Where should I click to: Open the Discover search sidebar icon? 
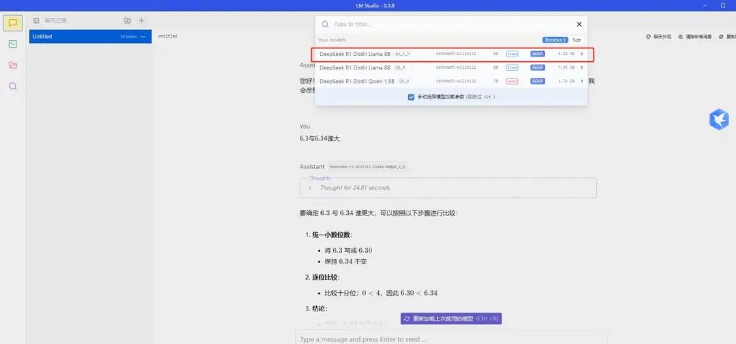coord(13,87)
